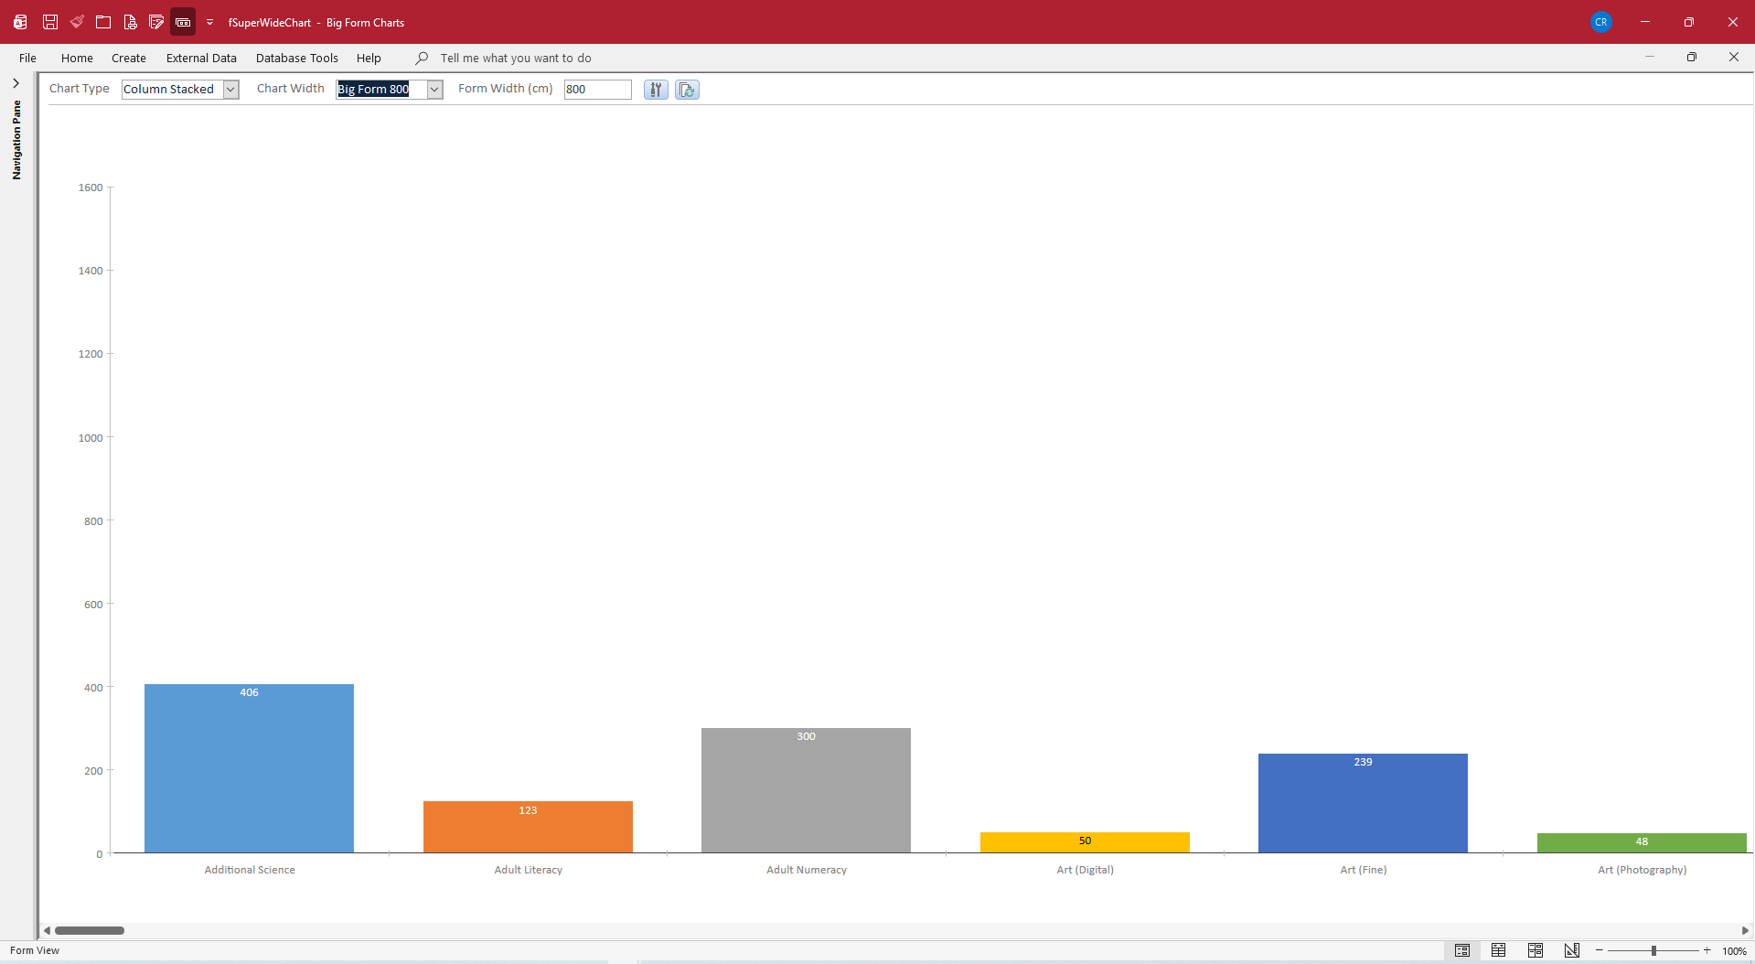Click the Art (Photography) axis label

pyautogui.click(x=1643, y=870)
